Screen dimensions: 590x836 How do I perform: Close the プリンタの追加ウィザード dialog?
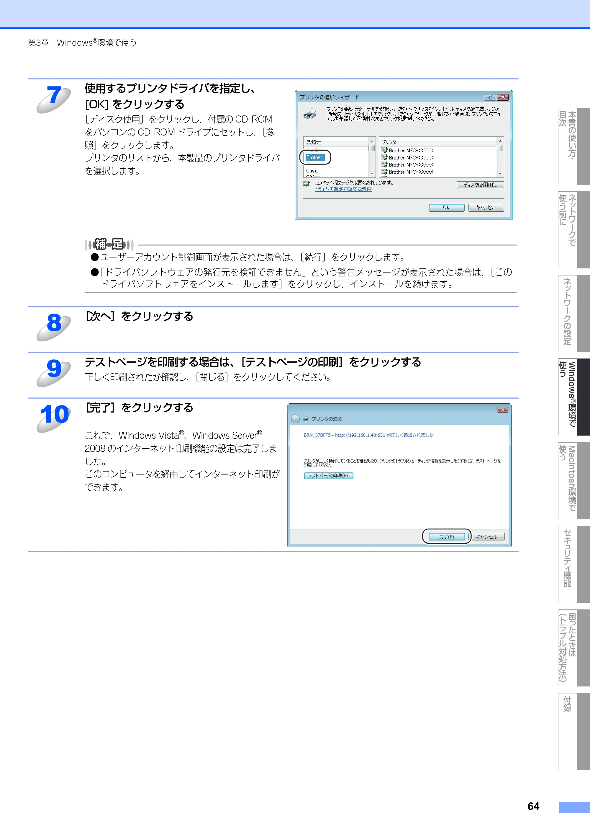pyautogui.click(x=503, y=97)
